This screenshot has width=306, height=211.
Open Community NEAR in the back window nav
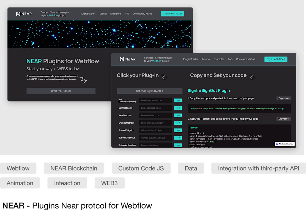(142, 14)
